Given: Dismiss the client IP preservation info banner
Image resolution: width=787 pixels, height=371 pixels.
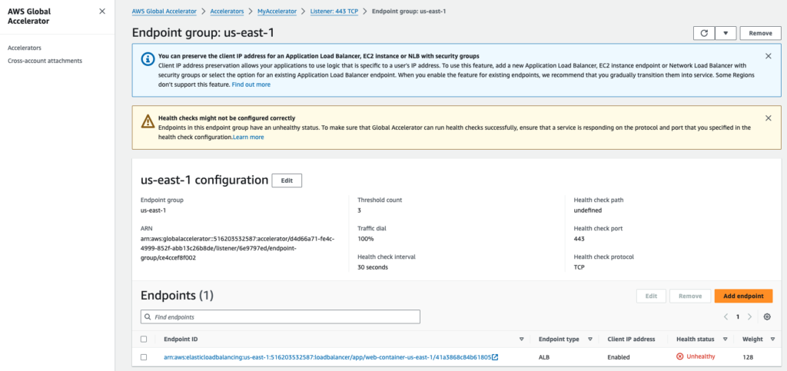Looking at the screenshot, I should tap(768, 56).
